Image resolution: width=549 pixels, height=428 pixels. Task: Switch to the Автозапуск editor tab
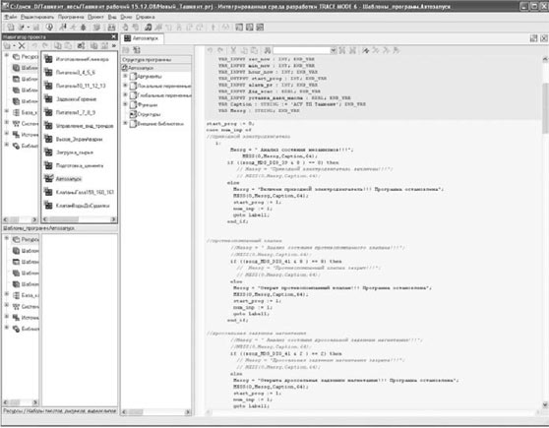point(142,38)
